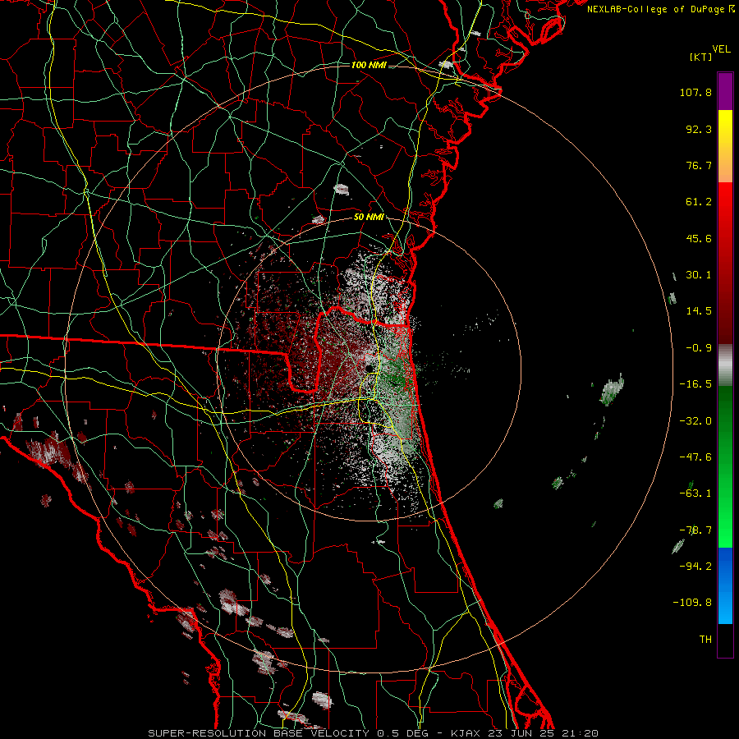Click the 30.1 value on the velocity scale
Screen dimensions: 739x739
coord(699,275)
